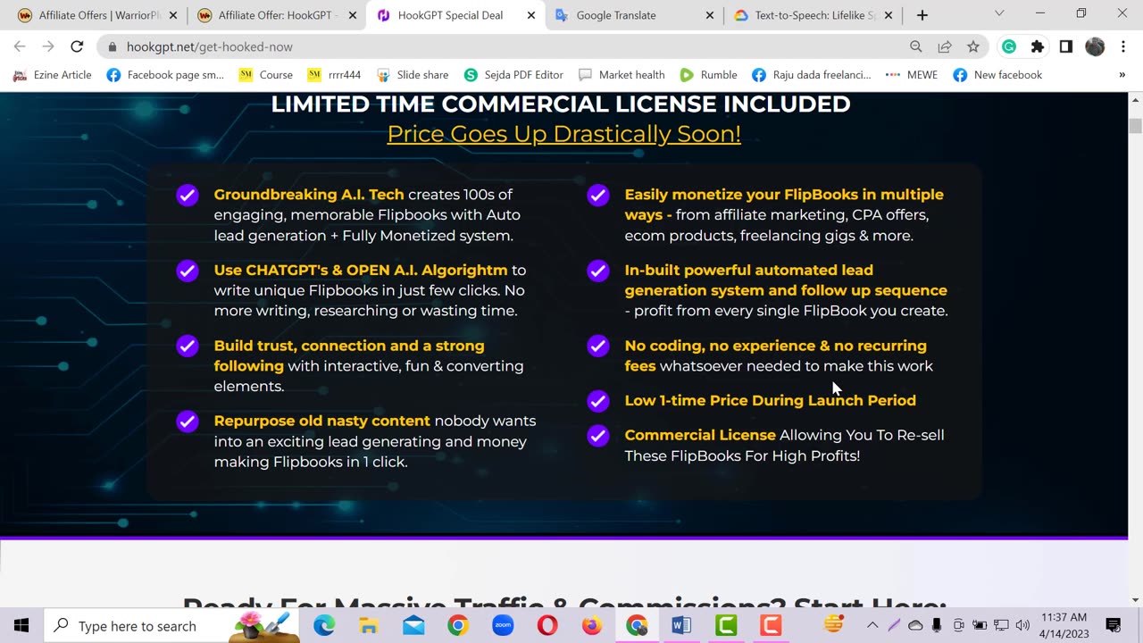This screenshot has height=643, width=1143.
Task: Click the scrollbar down arrow
Action: click(1135, 600)
